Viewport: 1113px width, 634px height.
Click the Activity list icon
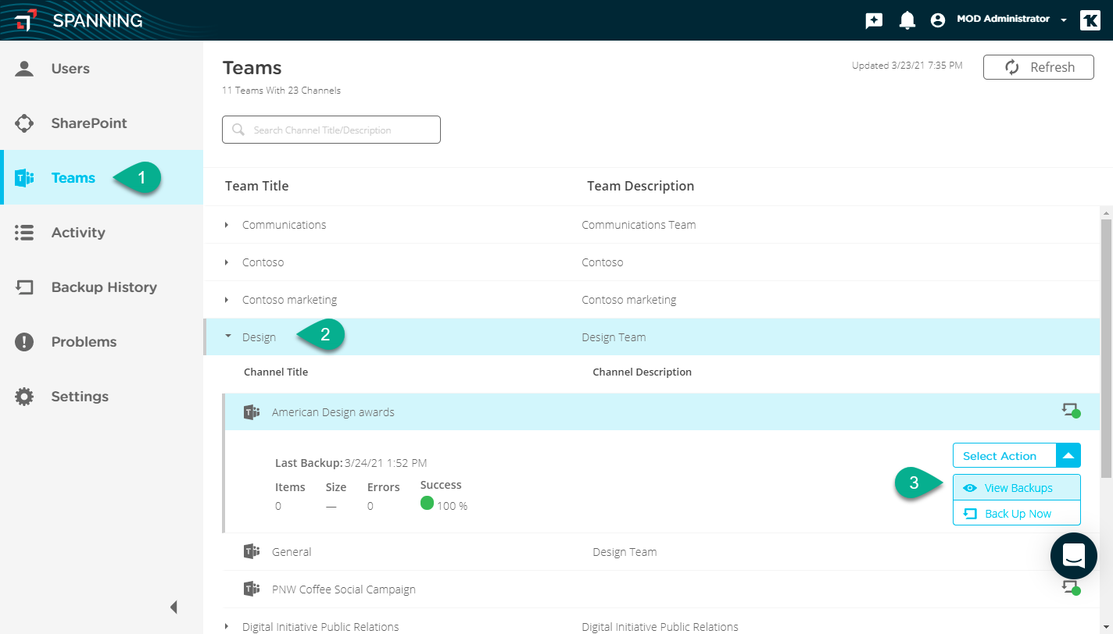click(x=24, y=233)
